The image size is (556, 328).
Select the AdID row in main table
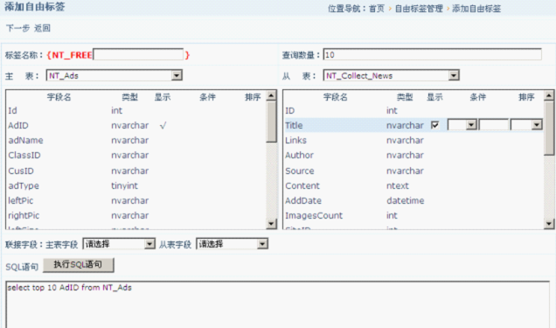pos(136,125)
